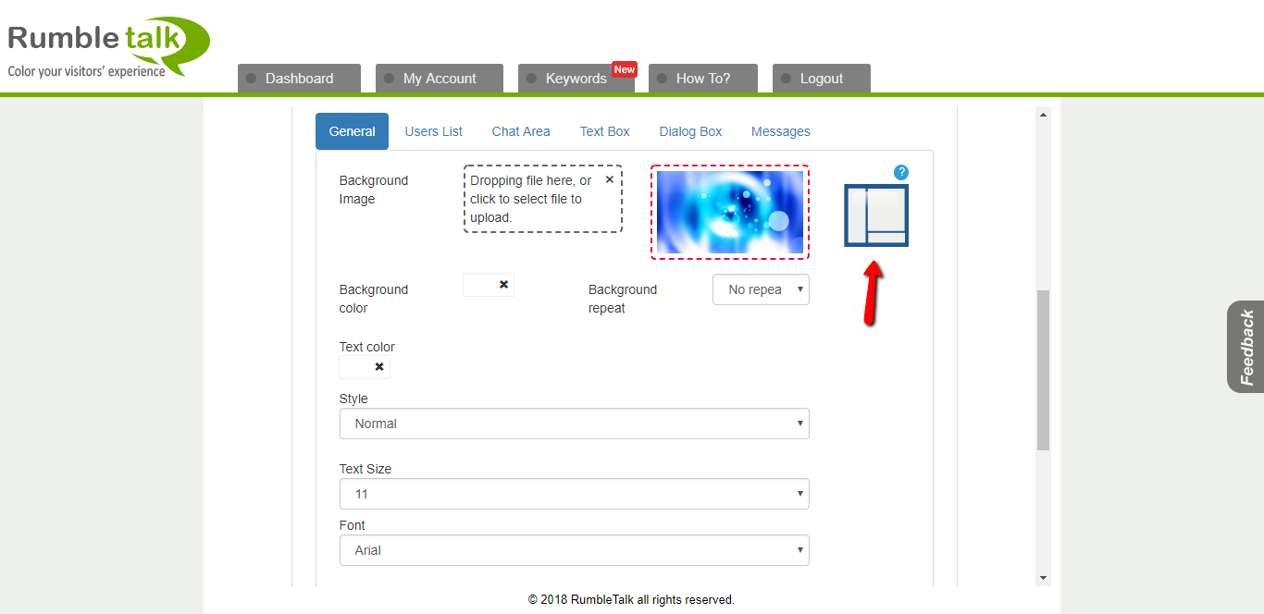The height and width of the screenshot is (614, 1264).
Task: Open the Background repeat dropdown
Action: click(761, 289)
